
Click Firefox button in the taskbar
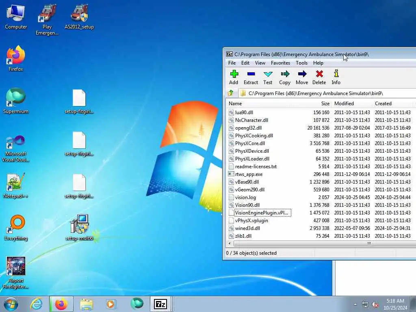tap(61, 304)
